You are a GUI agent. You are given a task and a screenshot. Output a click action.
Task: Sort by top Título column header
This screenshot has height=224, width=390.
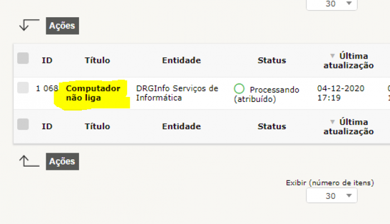pyautogui.click(x=97, y=60)
